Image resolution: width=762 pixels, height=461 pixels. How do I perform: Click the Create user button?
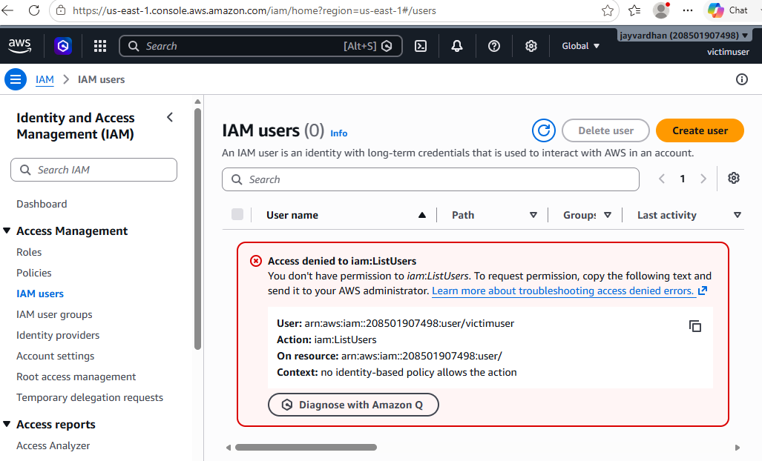coord(700,130)
